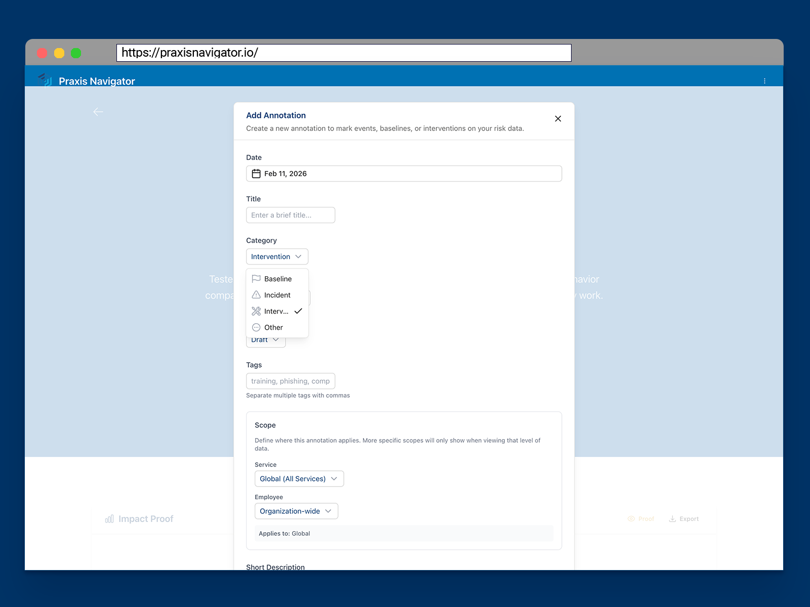Click the Incident warning triangle icon
The width and height of the screenshot is (810, 607).
click(256, 295)
